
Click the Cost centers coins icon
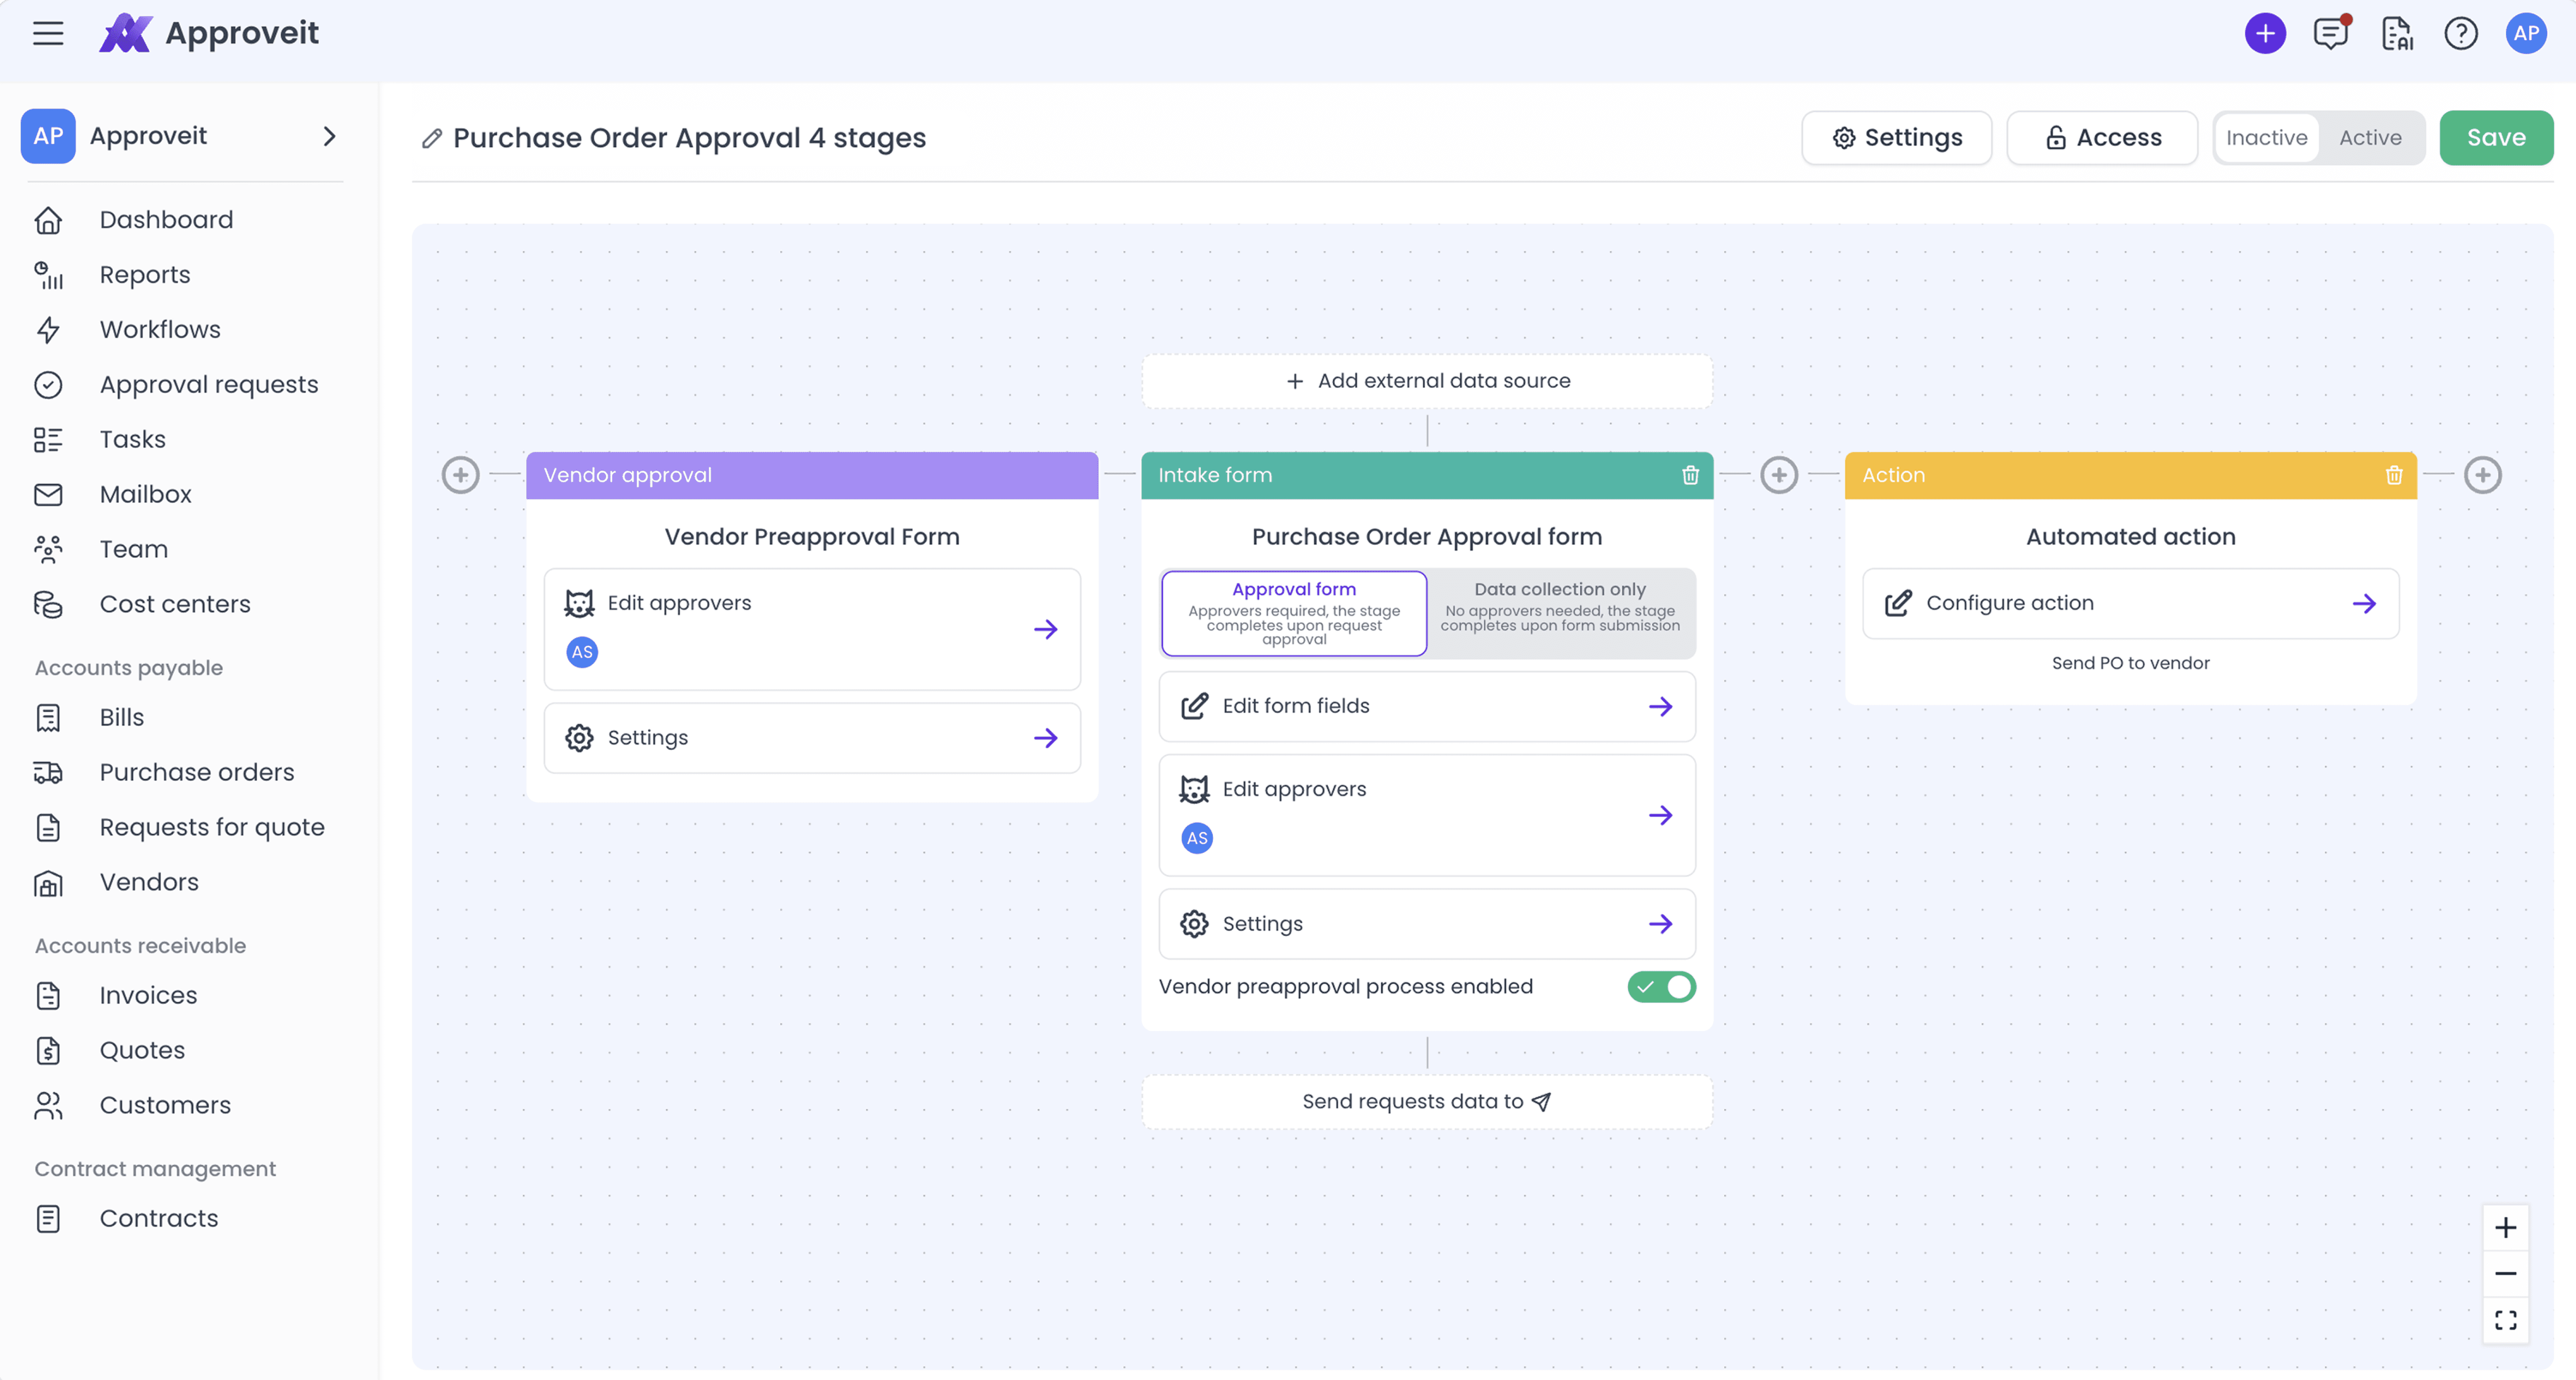coord(48,605)
